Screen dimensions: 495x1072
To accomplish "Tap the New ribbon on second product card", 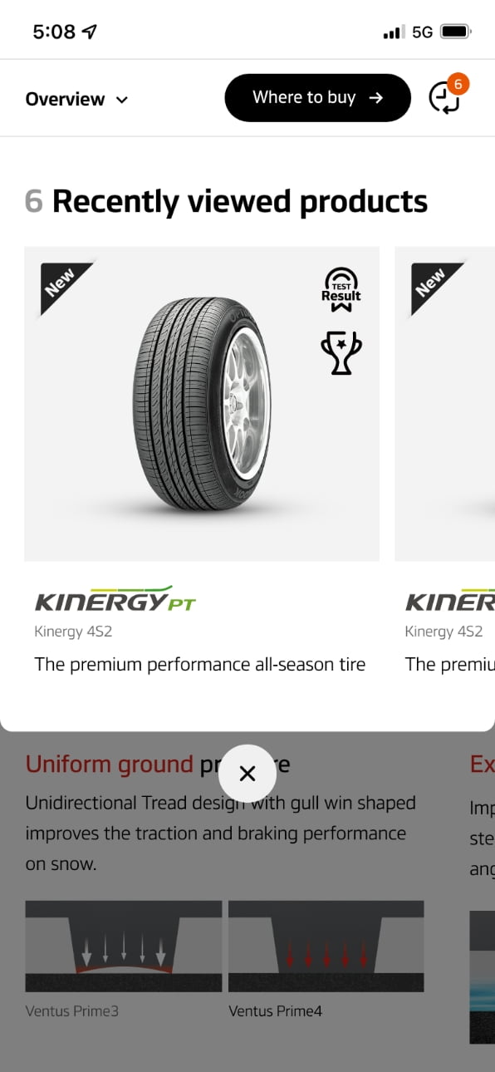I will 432,283.
